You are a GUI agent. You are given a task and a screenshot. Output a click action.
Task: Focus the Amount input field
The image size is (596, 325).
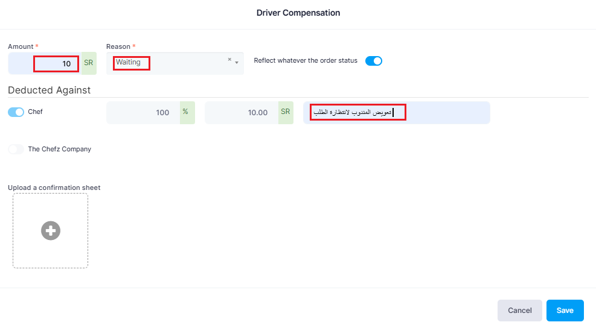(45, 63)
